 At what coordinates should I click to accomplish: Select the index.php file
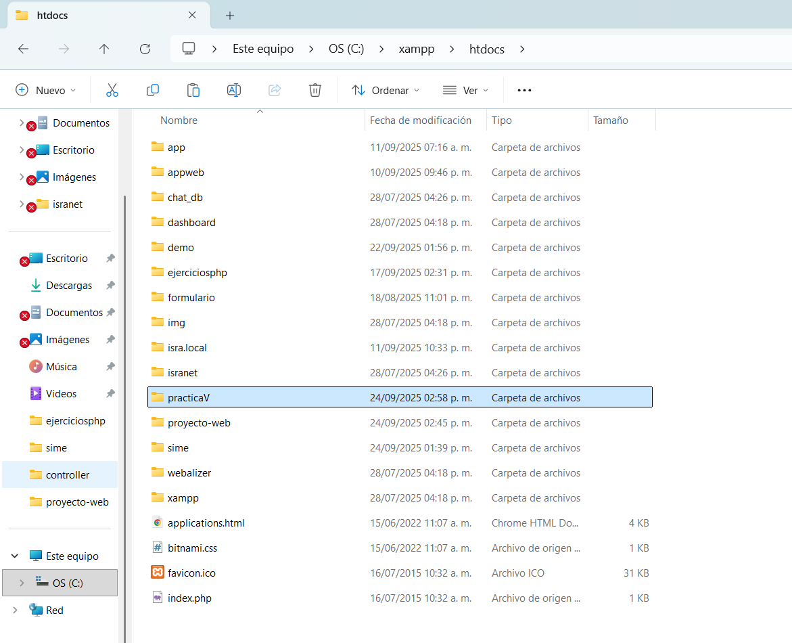[x=189, y=598]
